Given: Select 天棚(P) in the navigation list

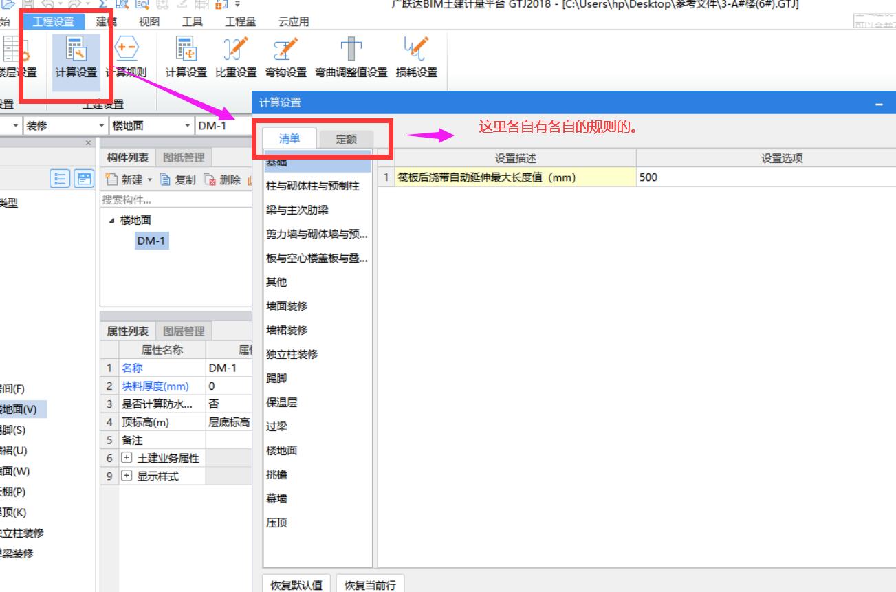Looking at the screenshot, I should 14,492.
